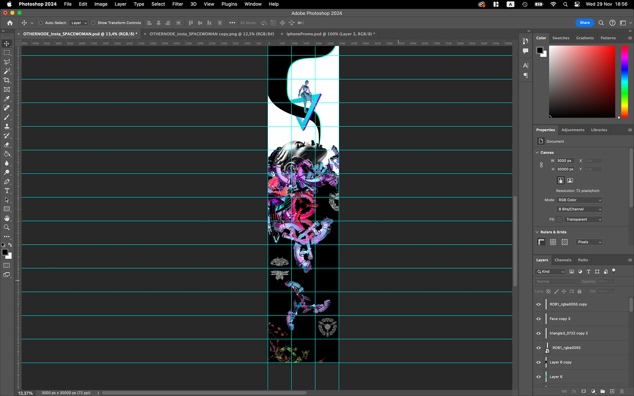The width and height of the screenshot is (634, 396).
Task: Click the Share button
Action: pyautogui.click(x=584, y=23)
